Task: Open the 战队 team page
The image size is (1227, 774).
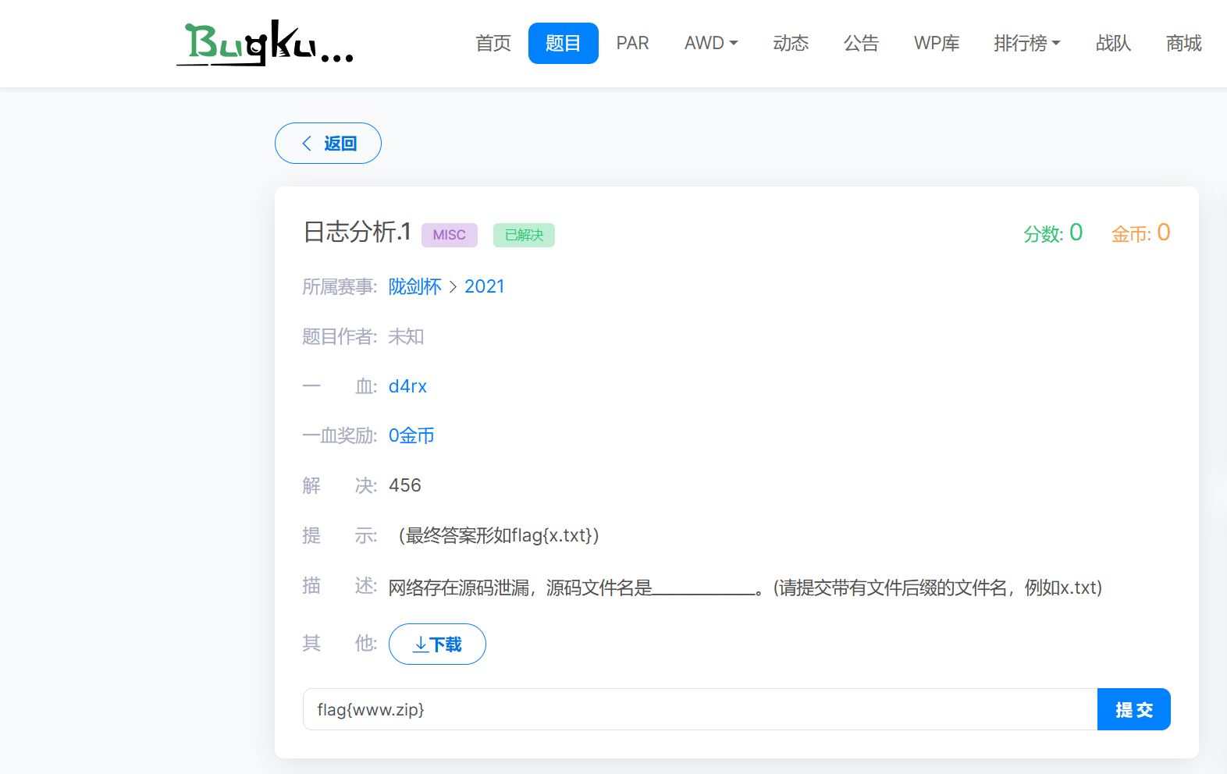Action: pos(1113,43)
